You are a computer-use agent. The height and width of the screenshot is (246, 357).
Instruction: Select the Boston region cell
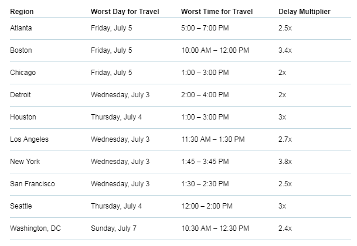tap(21, 50)
